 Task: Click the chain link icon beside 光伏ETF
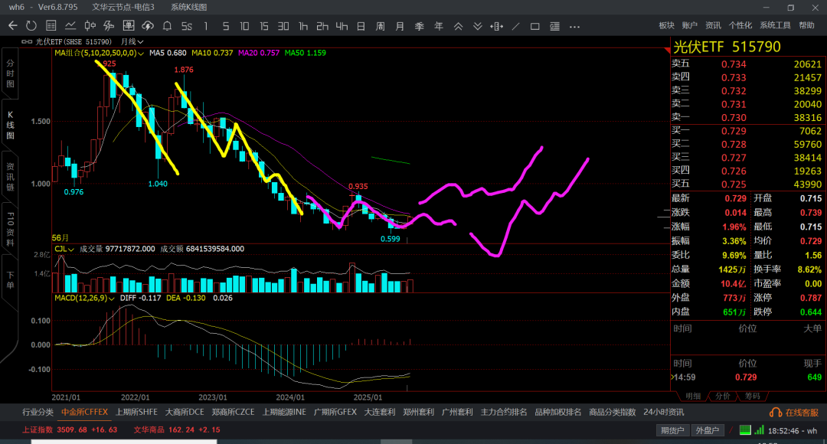(x=26, y=41)
